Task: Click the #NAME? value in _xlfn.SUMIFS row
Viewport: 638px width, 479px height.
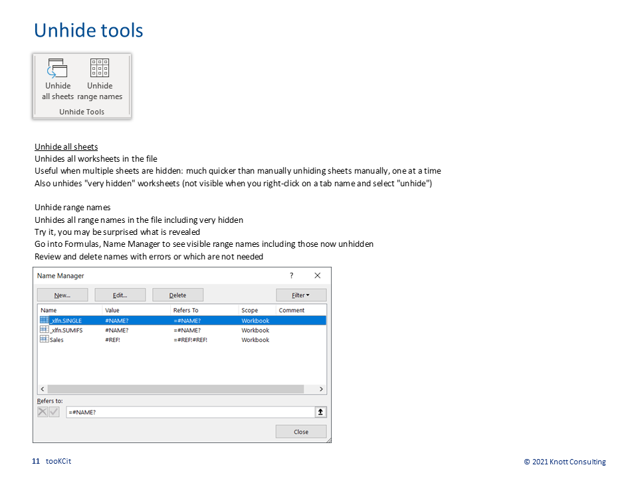Action: click(x=117, y=331)
